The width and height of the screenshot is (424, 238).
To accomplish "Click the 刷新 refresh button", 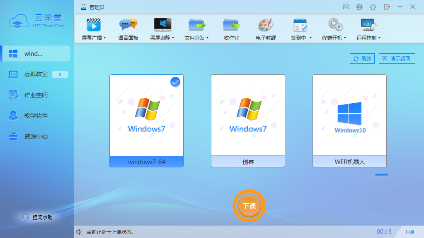I will [362, 59].
